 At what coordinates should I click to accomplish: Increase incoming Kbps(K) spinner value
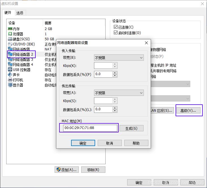(x=115, y=64)
